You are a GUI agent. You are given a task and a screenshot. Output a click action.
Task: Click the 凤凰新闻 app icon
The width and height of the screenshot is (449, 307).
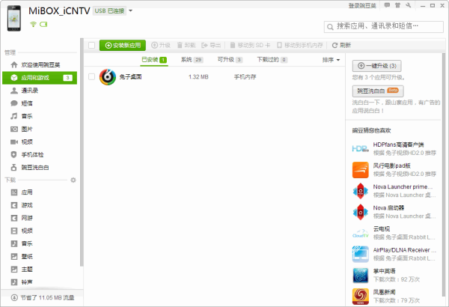(x=361, y=297)
